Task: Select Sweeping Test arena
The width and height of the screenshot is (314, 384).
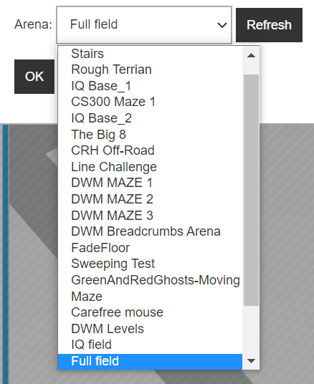Action: pyautogui.click(x=150, y=264)
